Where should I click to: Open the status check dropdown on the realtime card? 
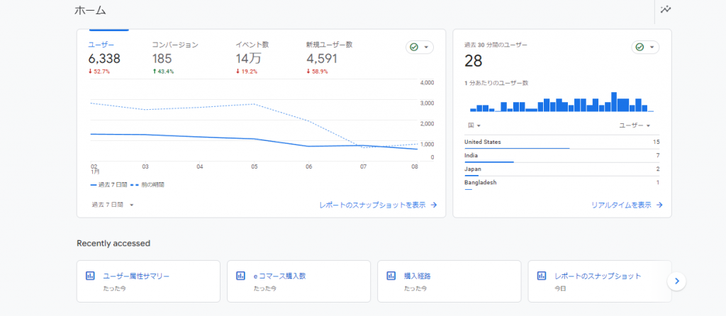(645, 47)
